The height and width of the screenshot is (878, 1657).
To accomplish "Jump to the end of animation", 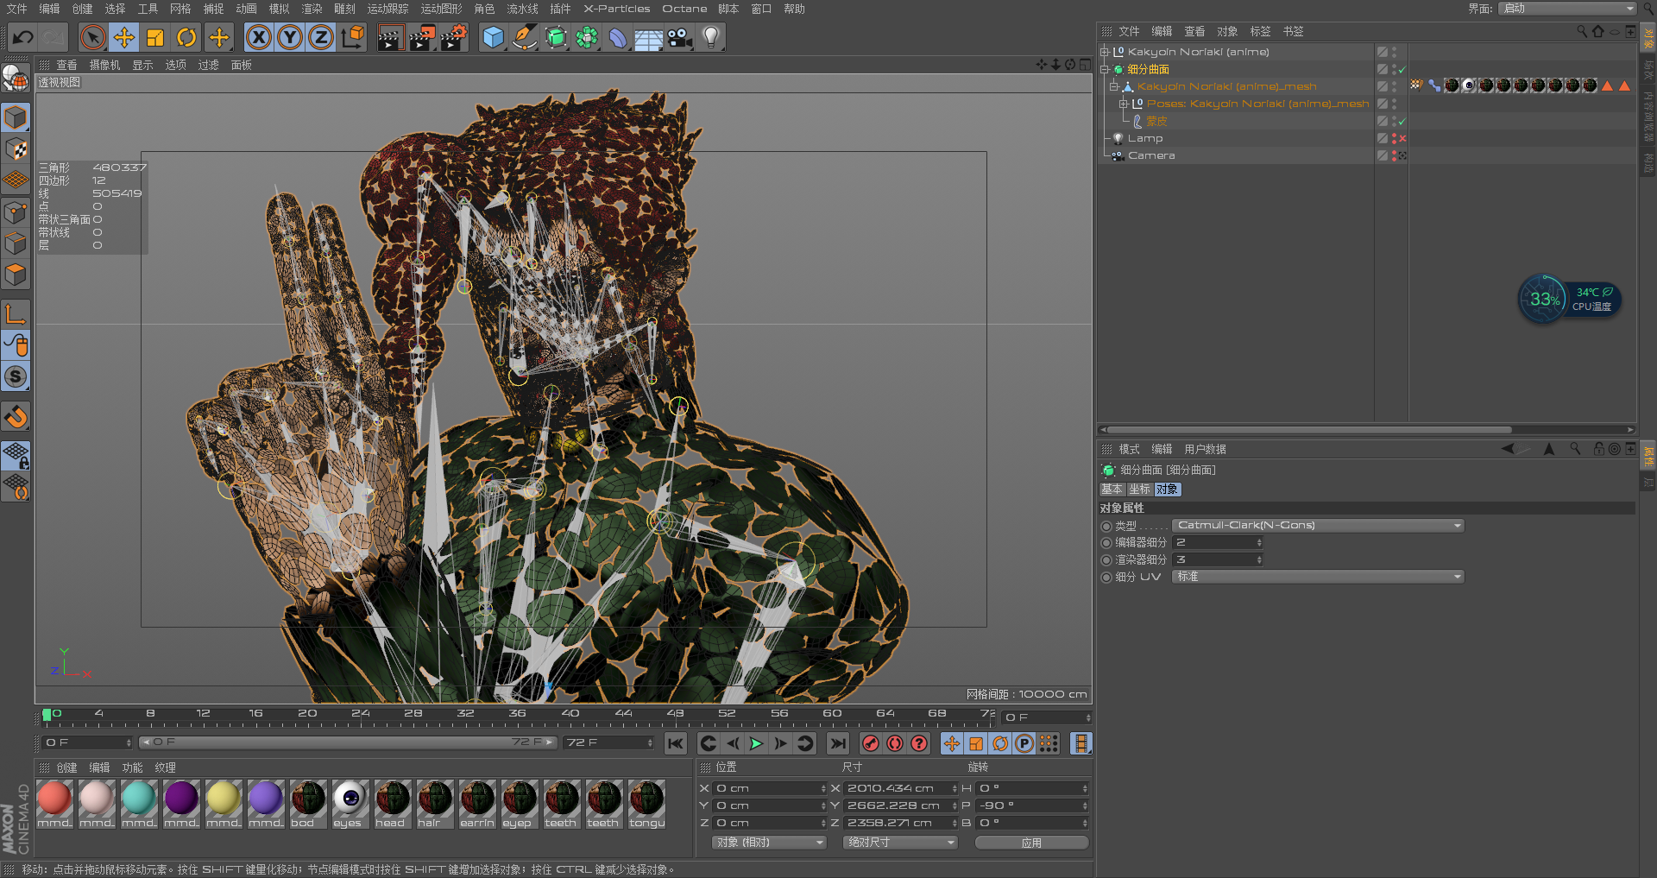I will pyautogui.click(x=837, y=743).
